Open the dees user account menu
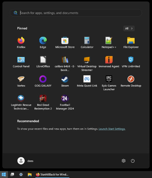Screen dimensions: 152x178 pyautogui.click(x=25, y=161)
